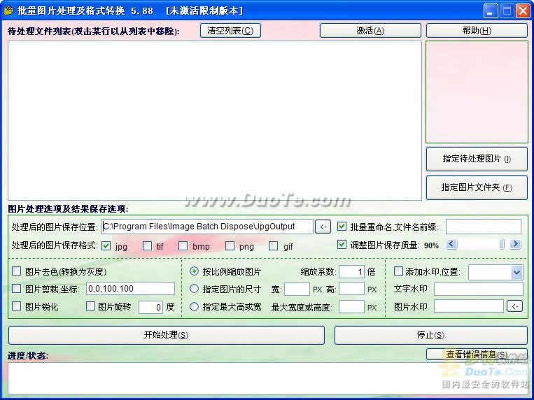The width and height of the screenshot is (534, 400).
Task: Enable 图片锐化 sharpen checkbox
Action: (16, 306)
